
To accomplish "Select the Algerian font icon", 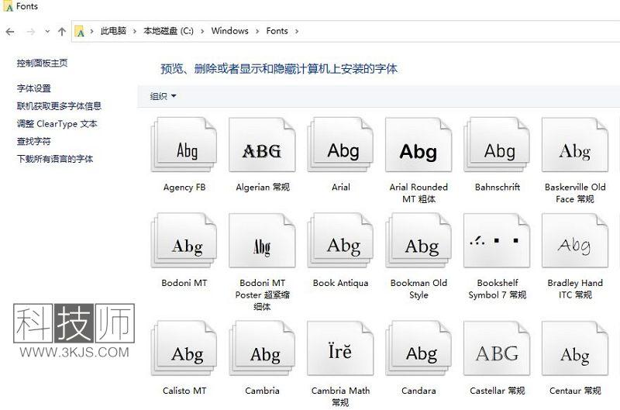I will pyautogui.click(x=262, y=150).
